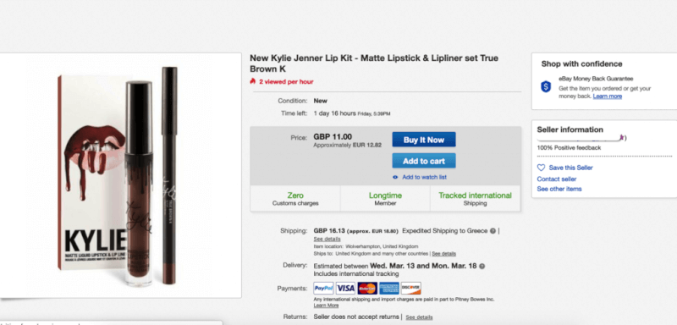677x325 pixels.
Task: Open the See other items link
Action: (x=559, y=189)
